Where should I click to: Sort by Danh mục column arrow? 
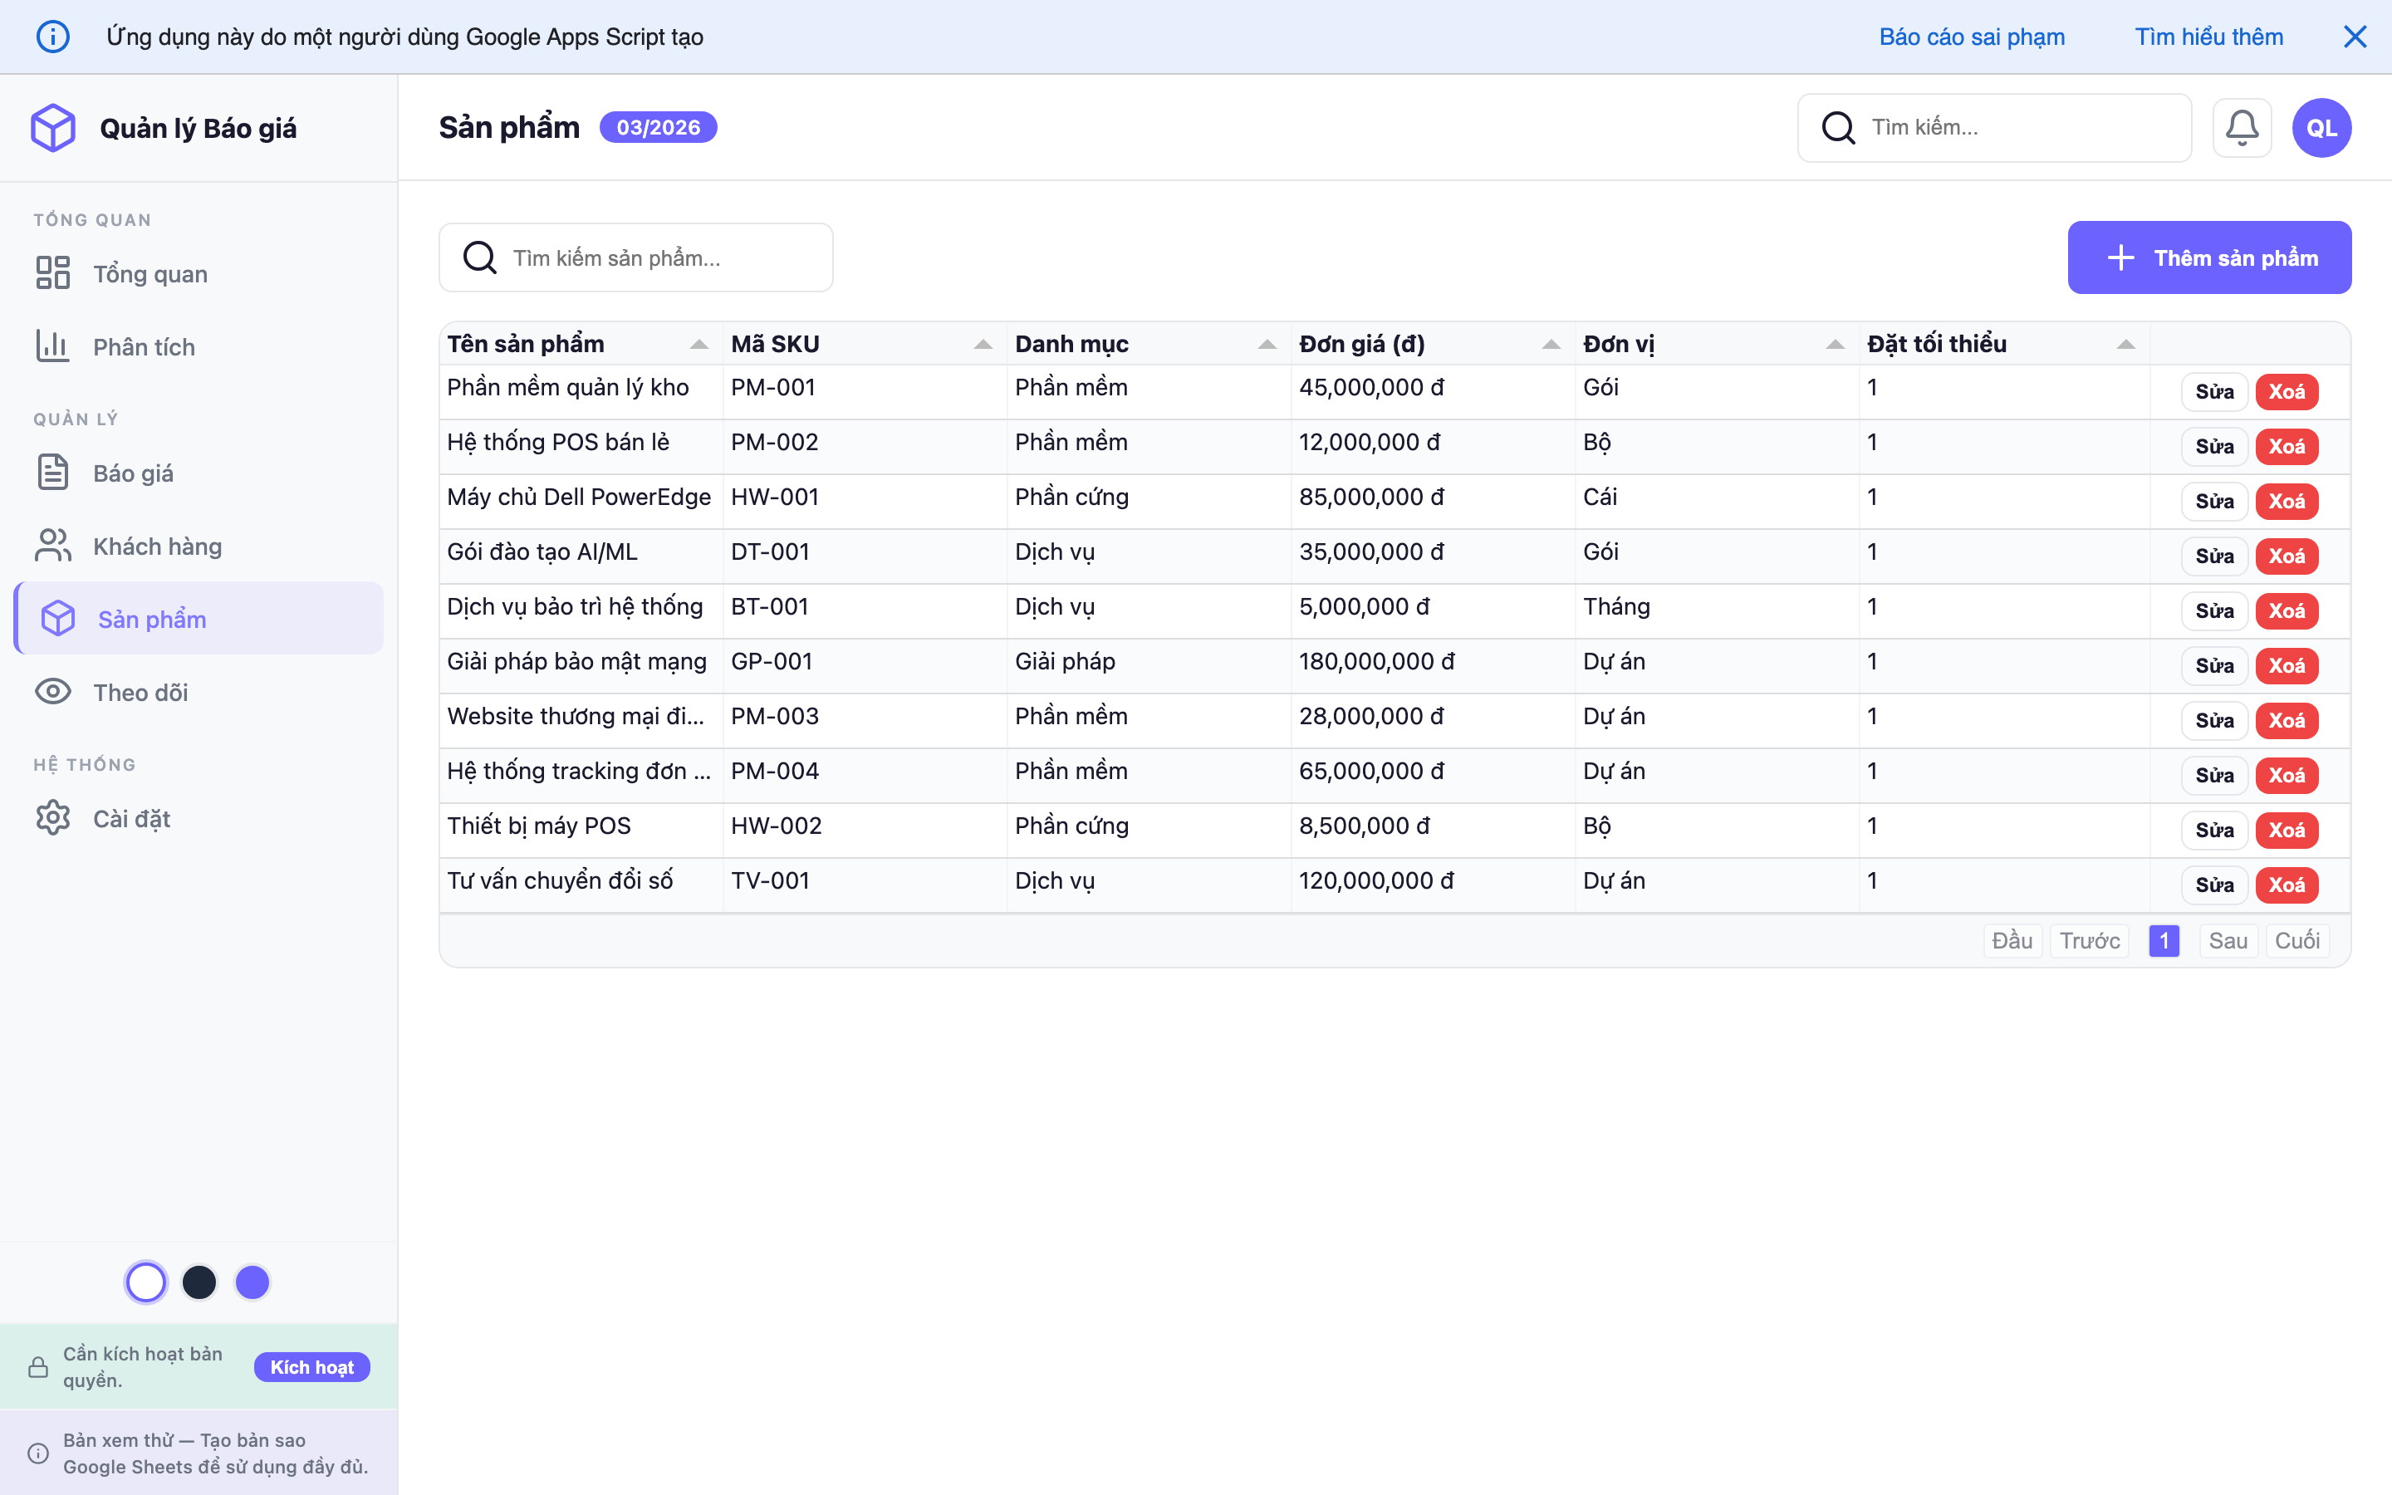tap(1266, 344)
